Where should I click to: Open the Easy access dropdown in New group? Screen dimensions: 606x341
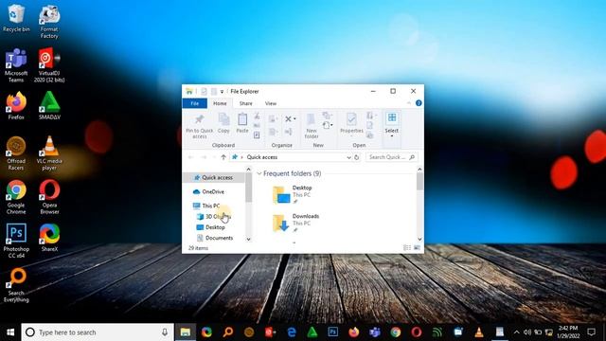328,125
